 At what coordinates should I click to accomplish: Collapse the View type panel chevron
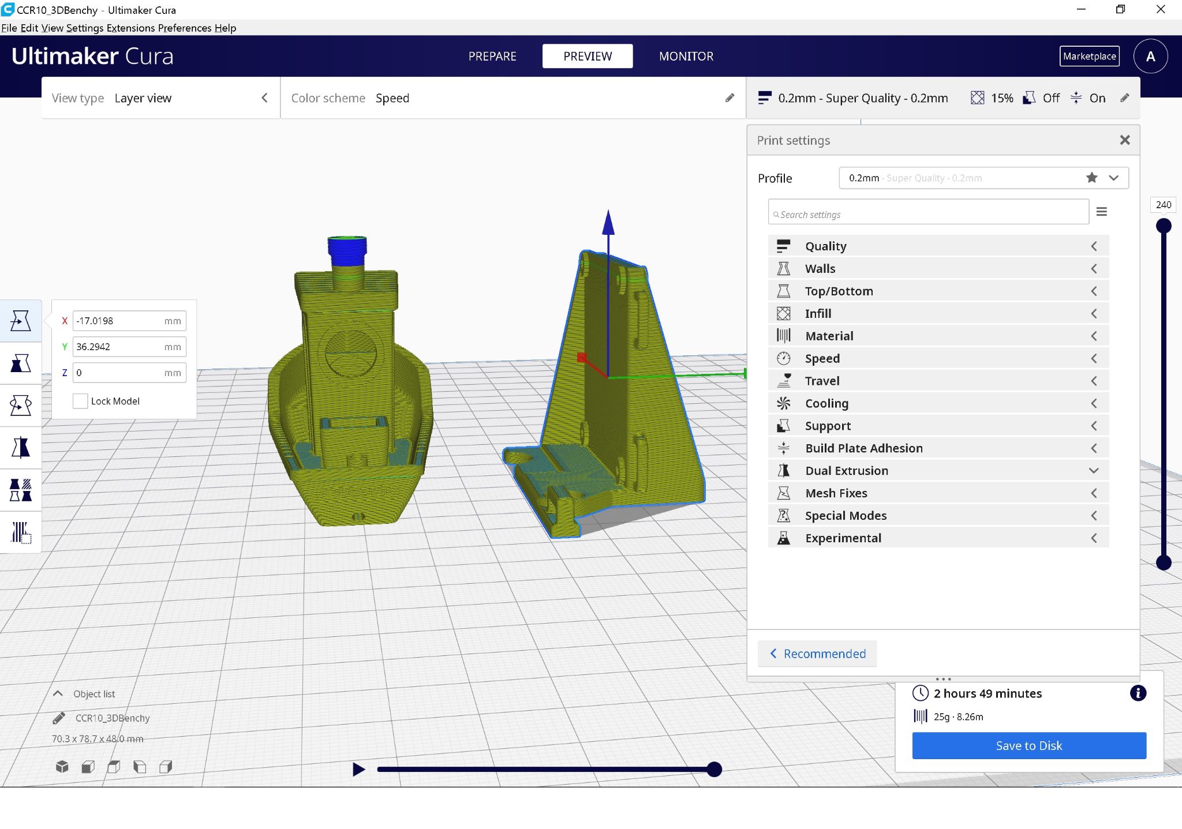click(x=264, y=98)
